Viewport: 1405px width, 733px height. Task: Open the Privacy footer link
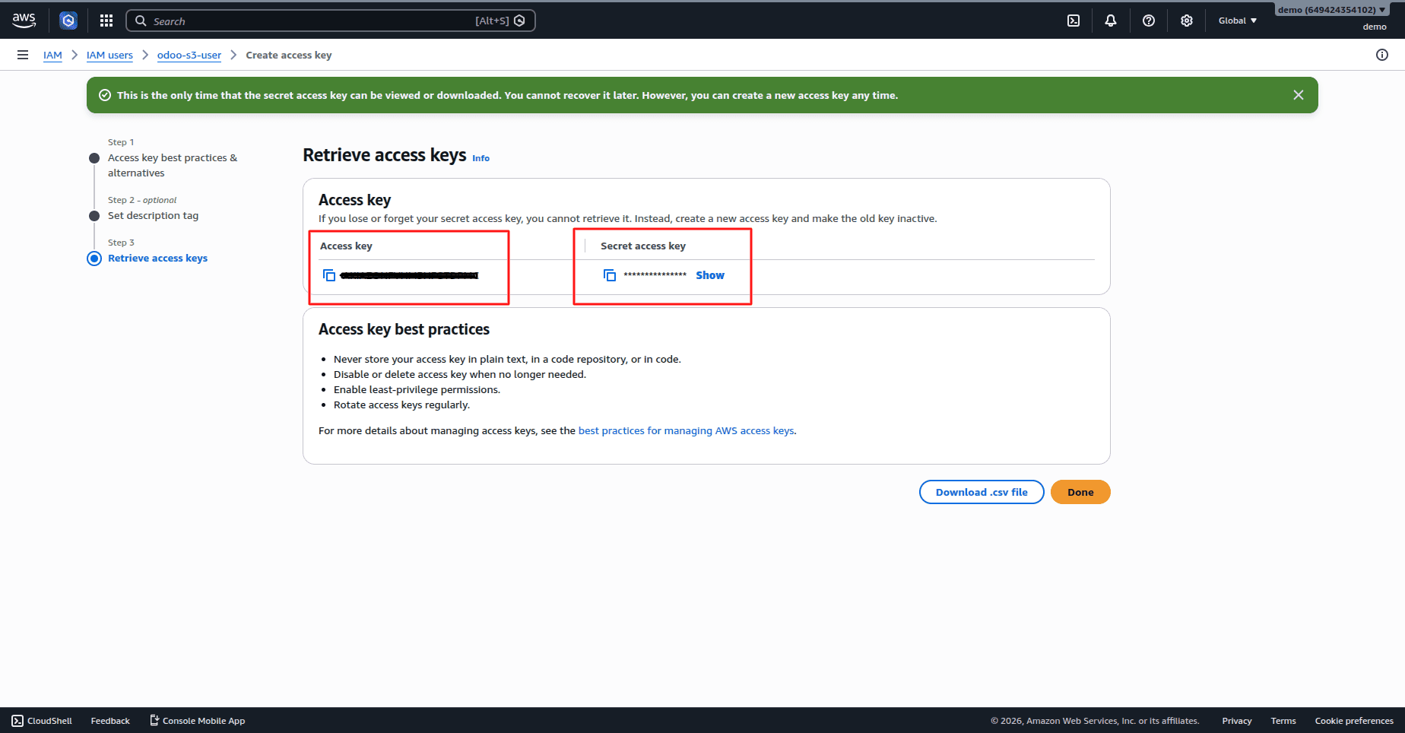1237,721
